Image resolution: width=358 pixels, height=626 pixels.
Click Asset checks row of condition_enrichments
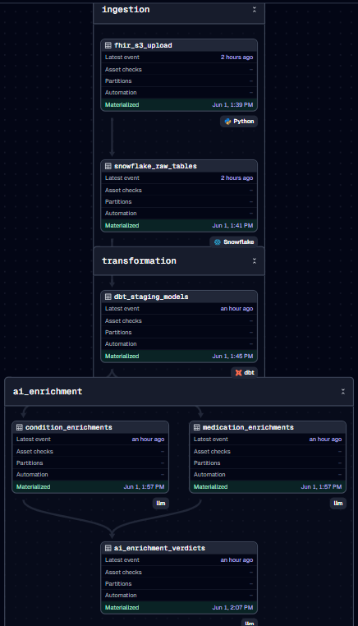pos(90,451)
